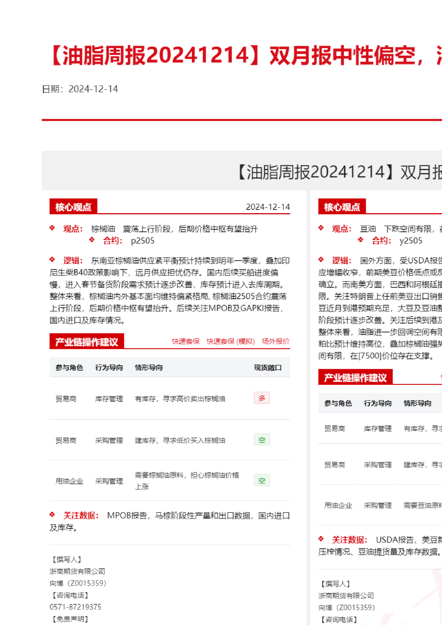
Task: Click the red 多 badge in 库存管理 row
Action: (262, 398)
